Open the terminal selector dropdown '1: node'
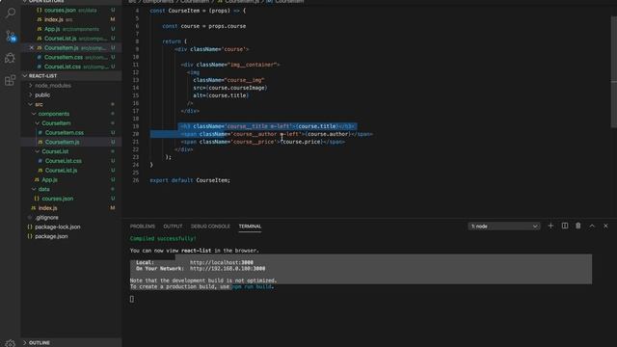The height and width of the screenshot is (347, 617). (x=503, y=227)
